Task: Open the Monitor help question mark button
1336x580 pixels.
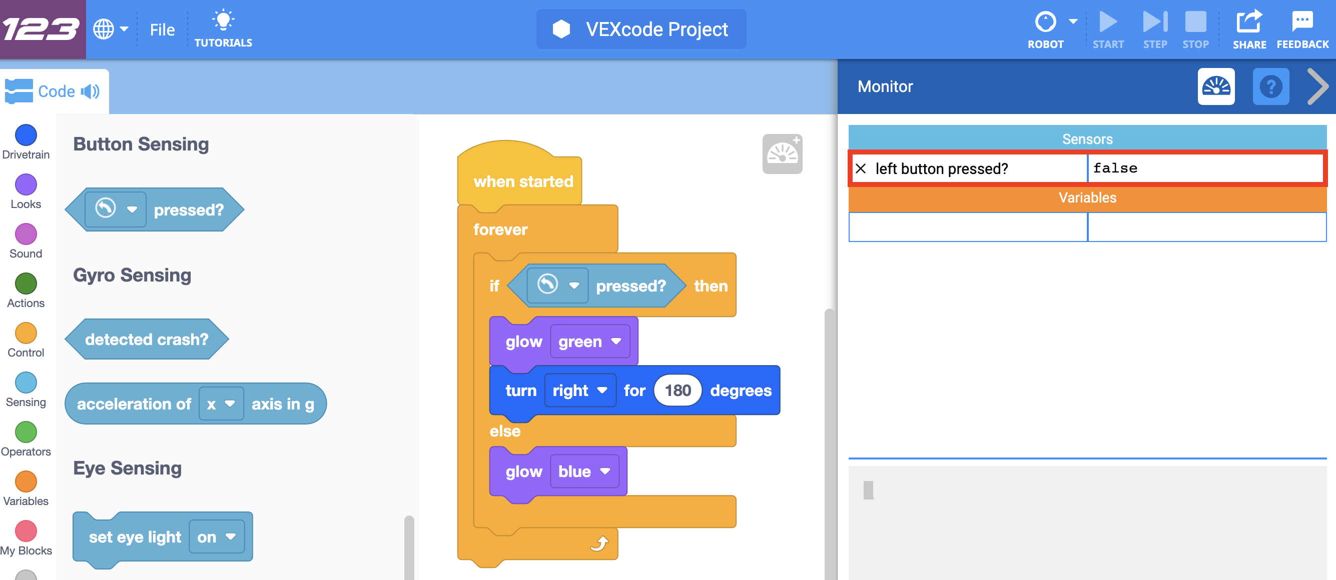Action: [1271, 87]
